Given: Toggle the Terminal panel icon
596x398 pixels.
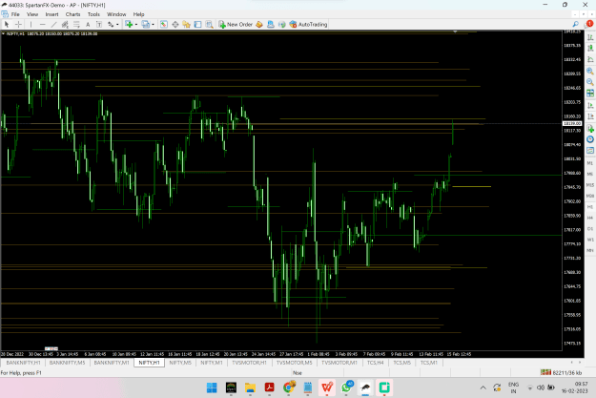Looking at the screenshot, I should (197, 25).
